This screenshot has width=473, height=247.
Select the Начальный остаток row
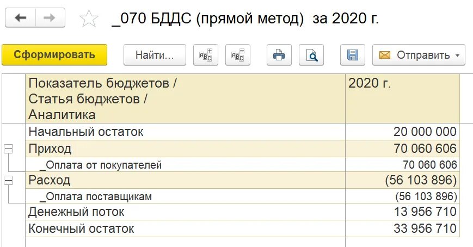(243, 132)
